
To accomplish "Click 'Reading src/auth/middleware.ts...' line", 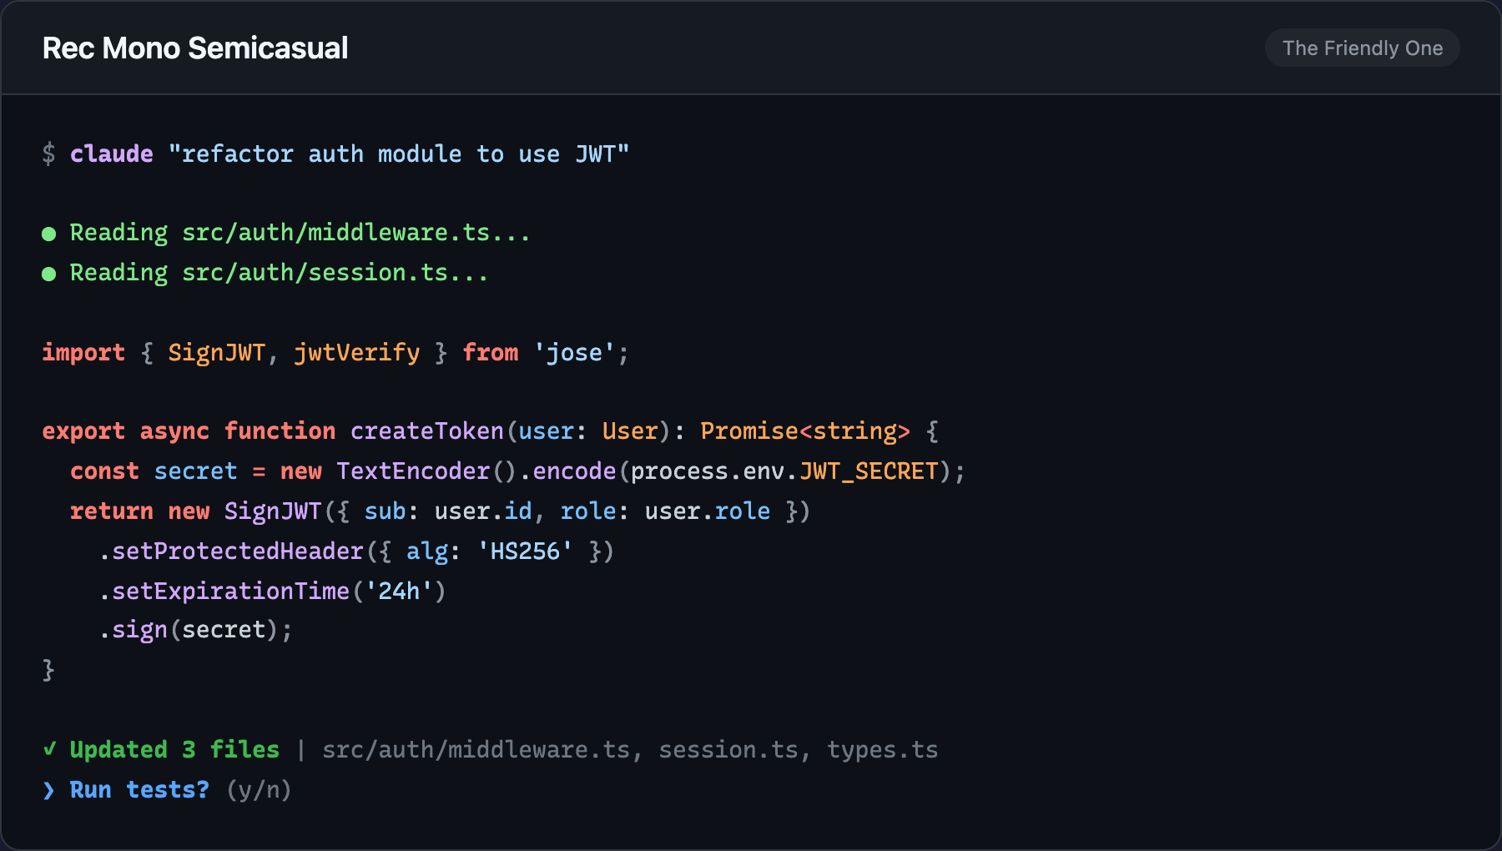I will click(300, 233).
